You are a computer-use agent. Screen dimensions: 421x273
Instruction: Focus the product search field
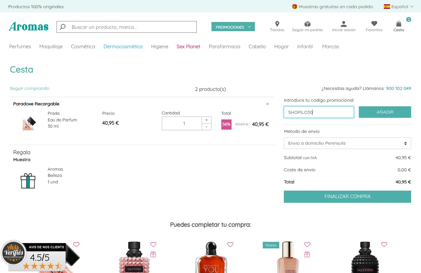[127, 27]
